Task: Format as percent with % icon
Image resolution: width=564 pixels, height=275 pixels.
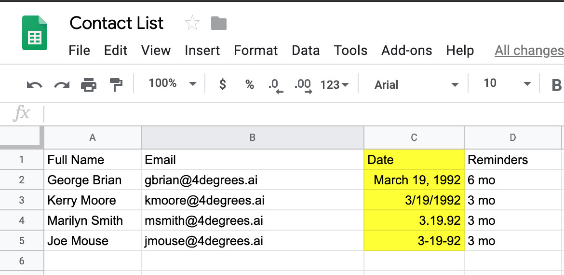Action: [x=250, y=84]
